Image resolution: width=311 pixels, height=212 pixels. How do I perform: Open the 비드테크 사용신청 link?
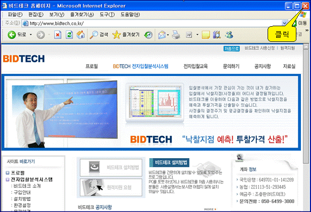click(x=260, y=48)
